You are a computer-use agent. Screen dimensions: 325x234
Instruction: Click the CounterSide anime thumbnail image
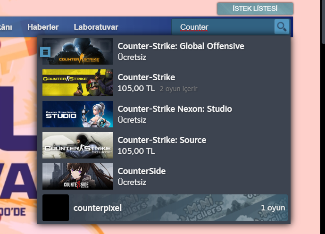(x=78, y=176)
